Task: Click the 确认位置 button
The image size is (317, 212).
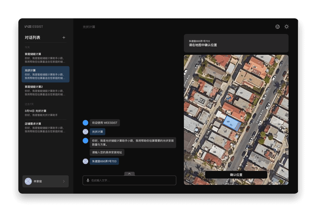Action: (236, 175)
